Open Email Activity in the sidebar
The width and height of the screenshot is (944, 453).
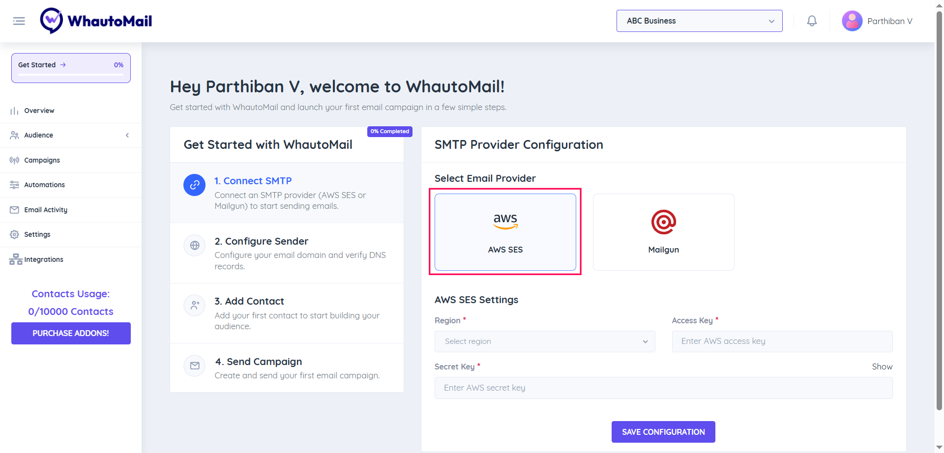click(x=46, y=210)
